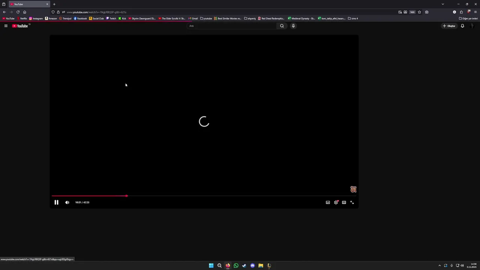Open Discord from the taskbar
The width and height of the screenshot is (480, 270).
pos(252,265)
